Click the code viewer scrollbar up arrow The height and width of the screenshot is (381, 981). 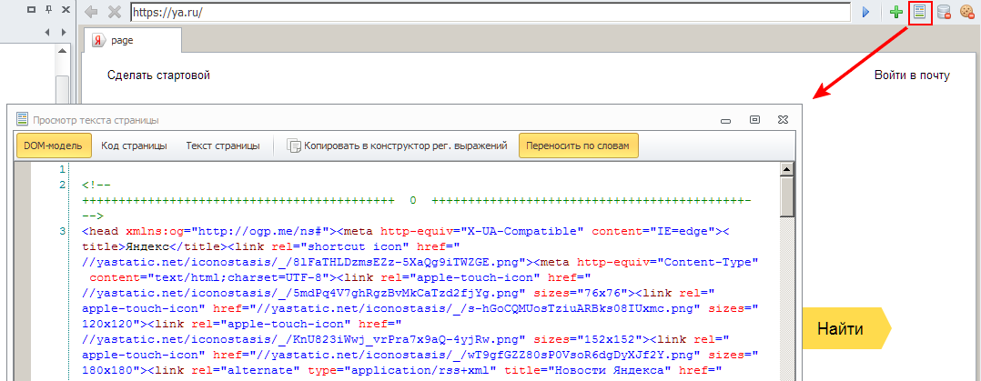click(786, 169)
